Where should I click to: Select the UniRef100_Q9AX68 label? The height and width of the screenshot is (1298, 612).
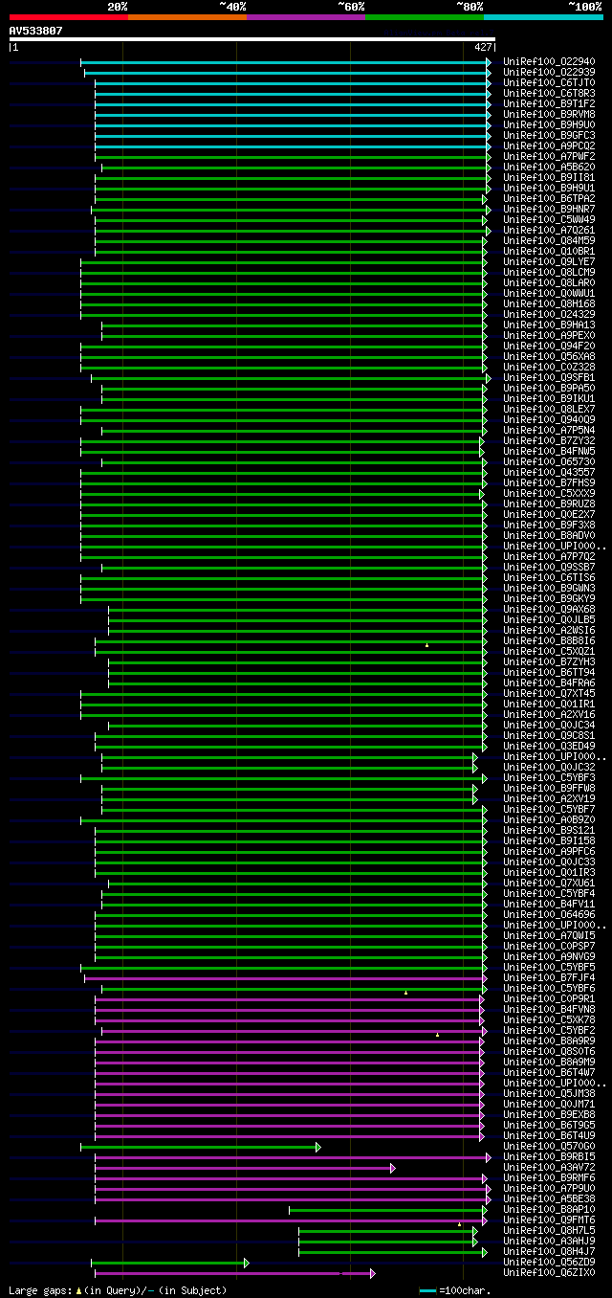click(549, 609)
